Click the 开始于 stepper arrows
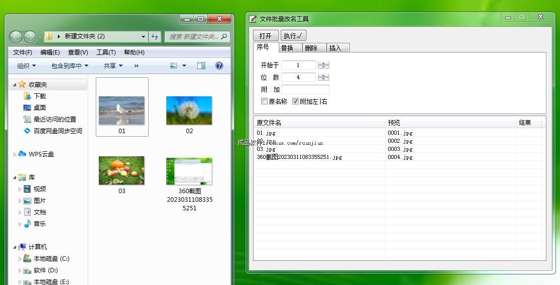 pyautogui.click(x=323, y=65)
